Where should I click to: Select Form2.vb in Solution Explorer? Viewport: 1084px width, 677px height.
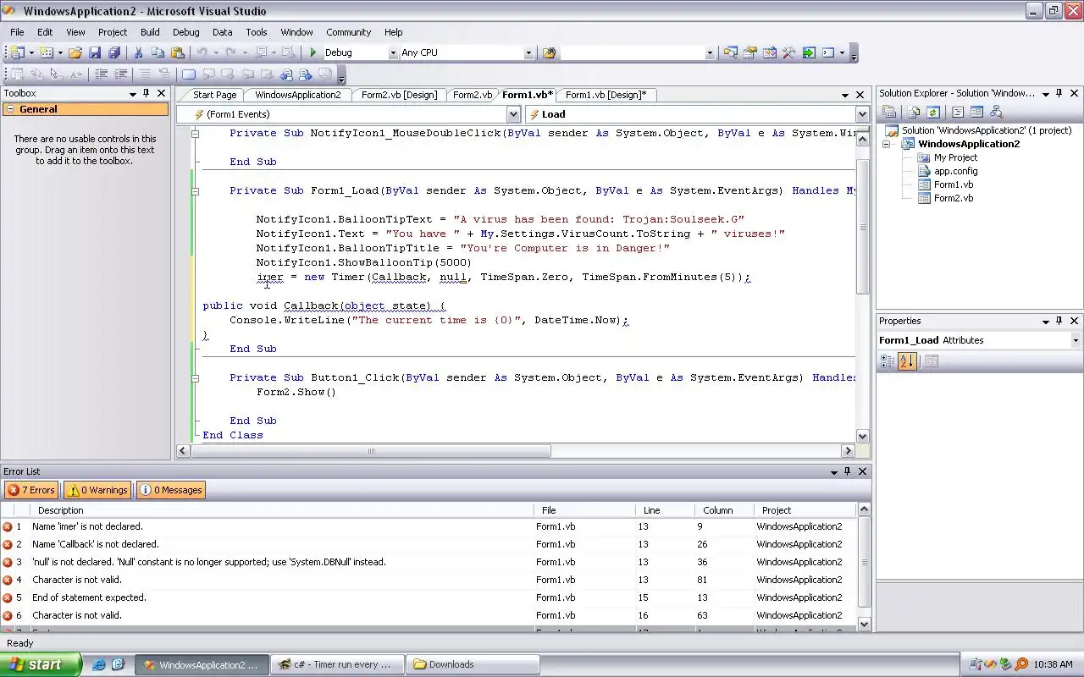pyautogui.click(x=953, y=198)
